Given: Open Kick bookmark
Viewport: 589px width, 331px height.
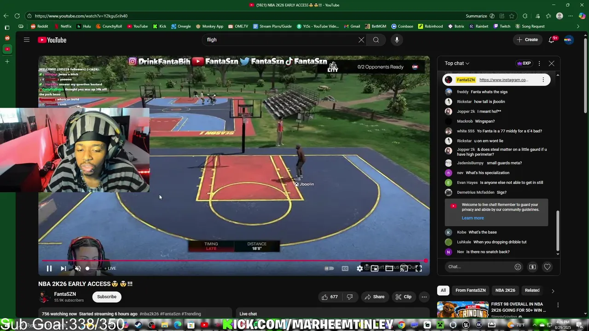Looking at the screenshot, I should (160, 26).
